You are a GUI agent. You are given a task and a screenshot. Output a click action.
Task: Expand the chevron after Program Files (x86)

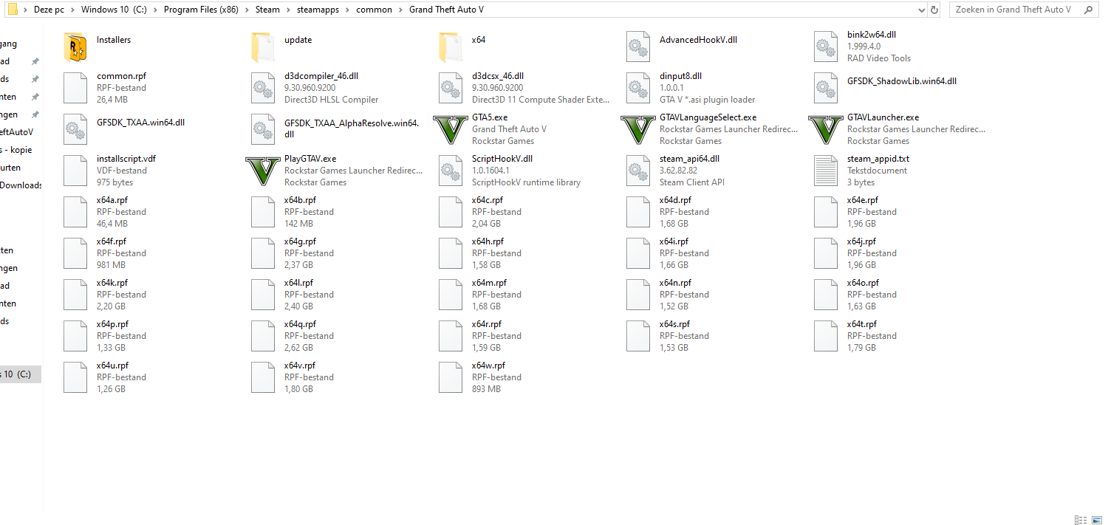pos(247,10)
